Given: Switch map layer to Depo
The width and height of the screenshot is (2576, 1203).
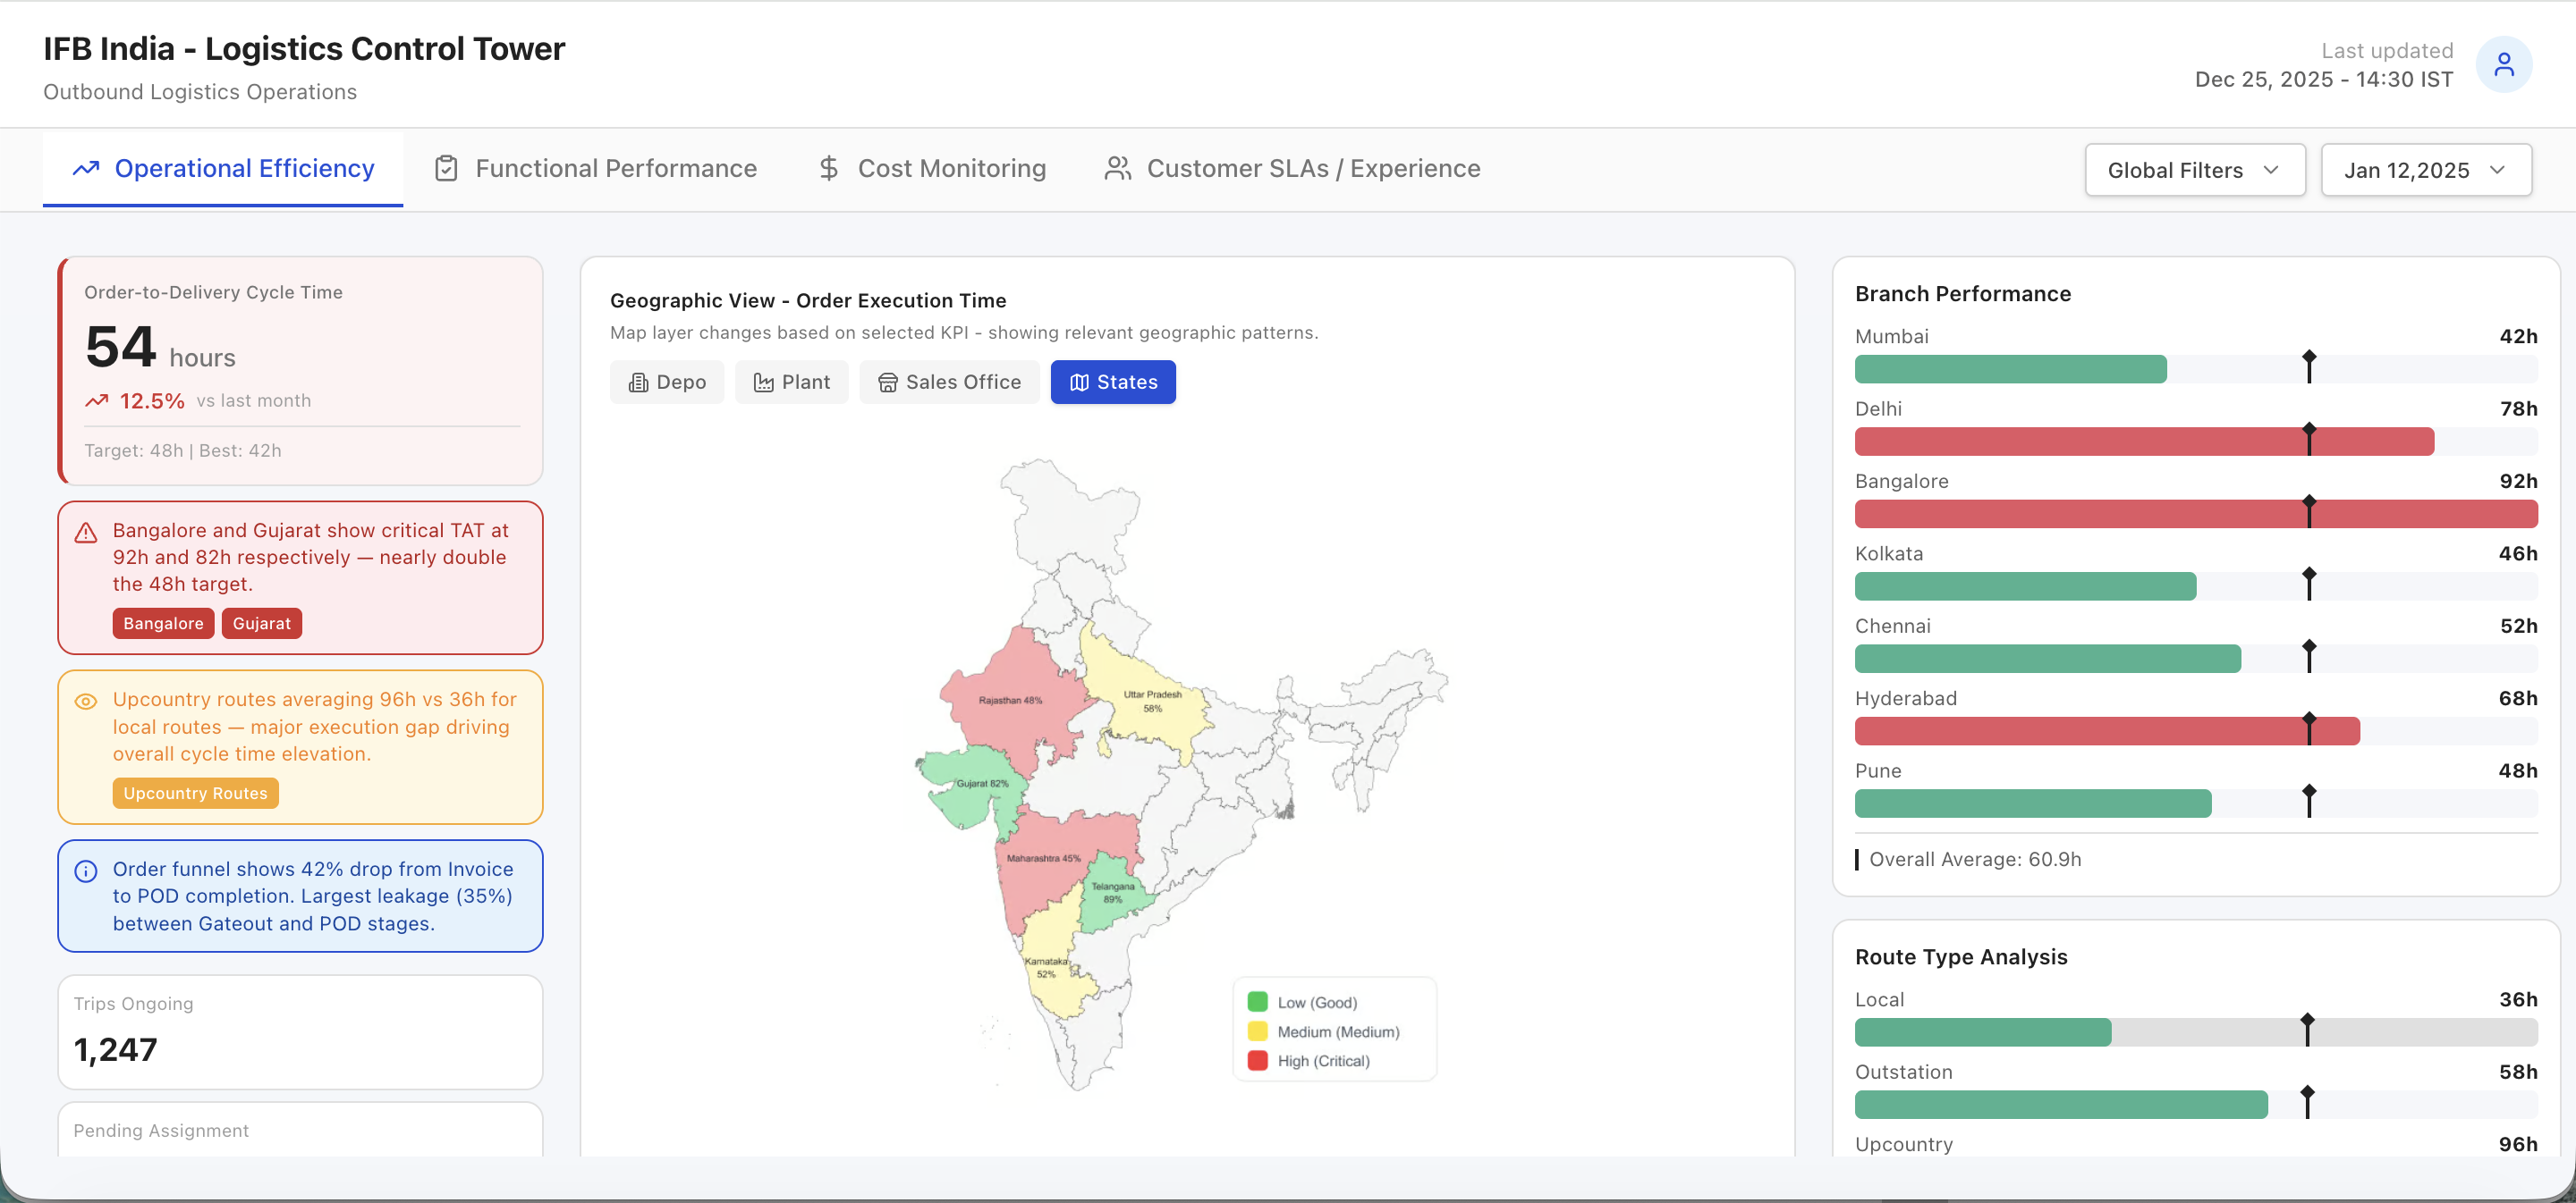Looking at the screenshot, I should 667,383.
